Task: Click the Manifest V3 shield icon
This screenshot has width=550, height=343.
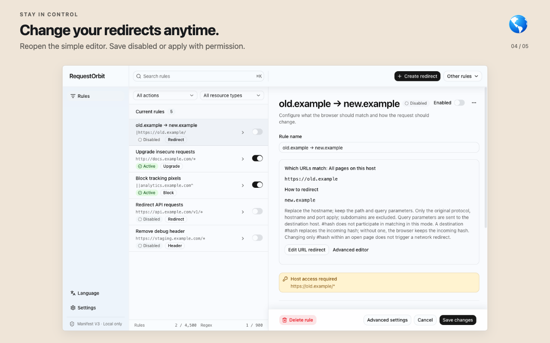Action: pyautogui.click(x=72, y=324)
